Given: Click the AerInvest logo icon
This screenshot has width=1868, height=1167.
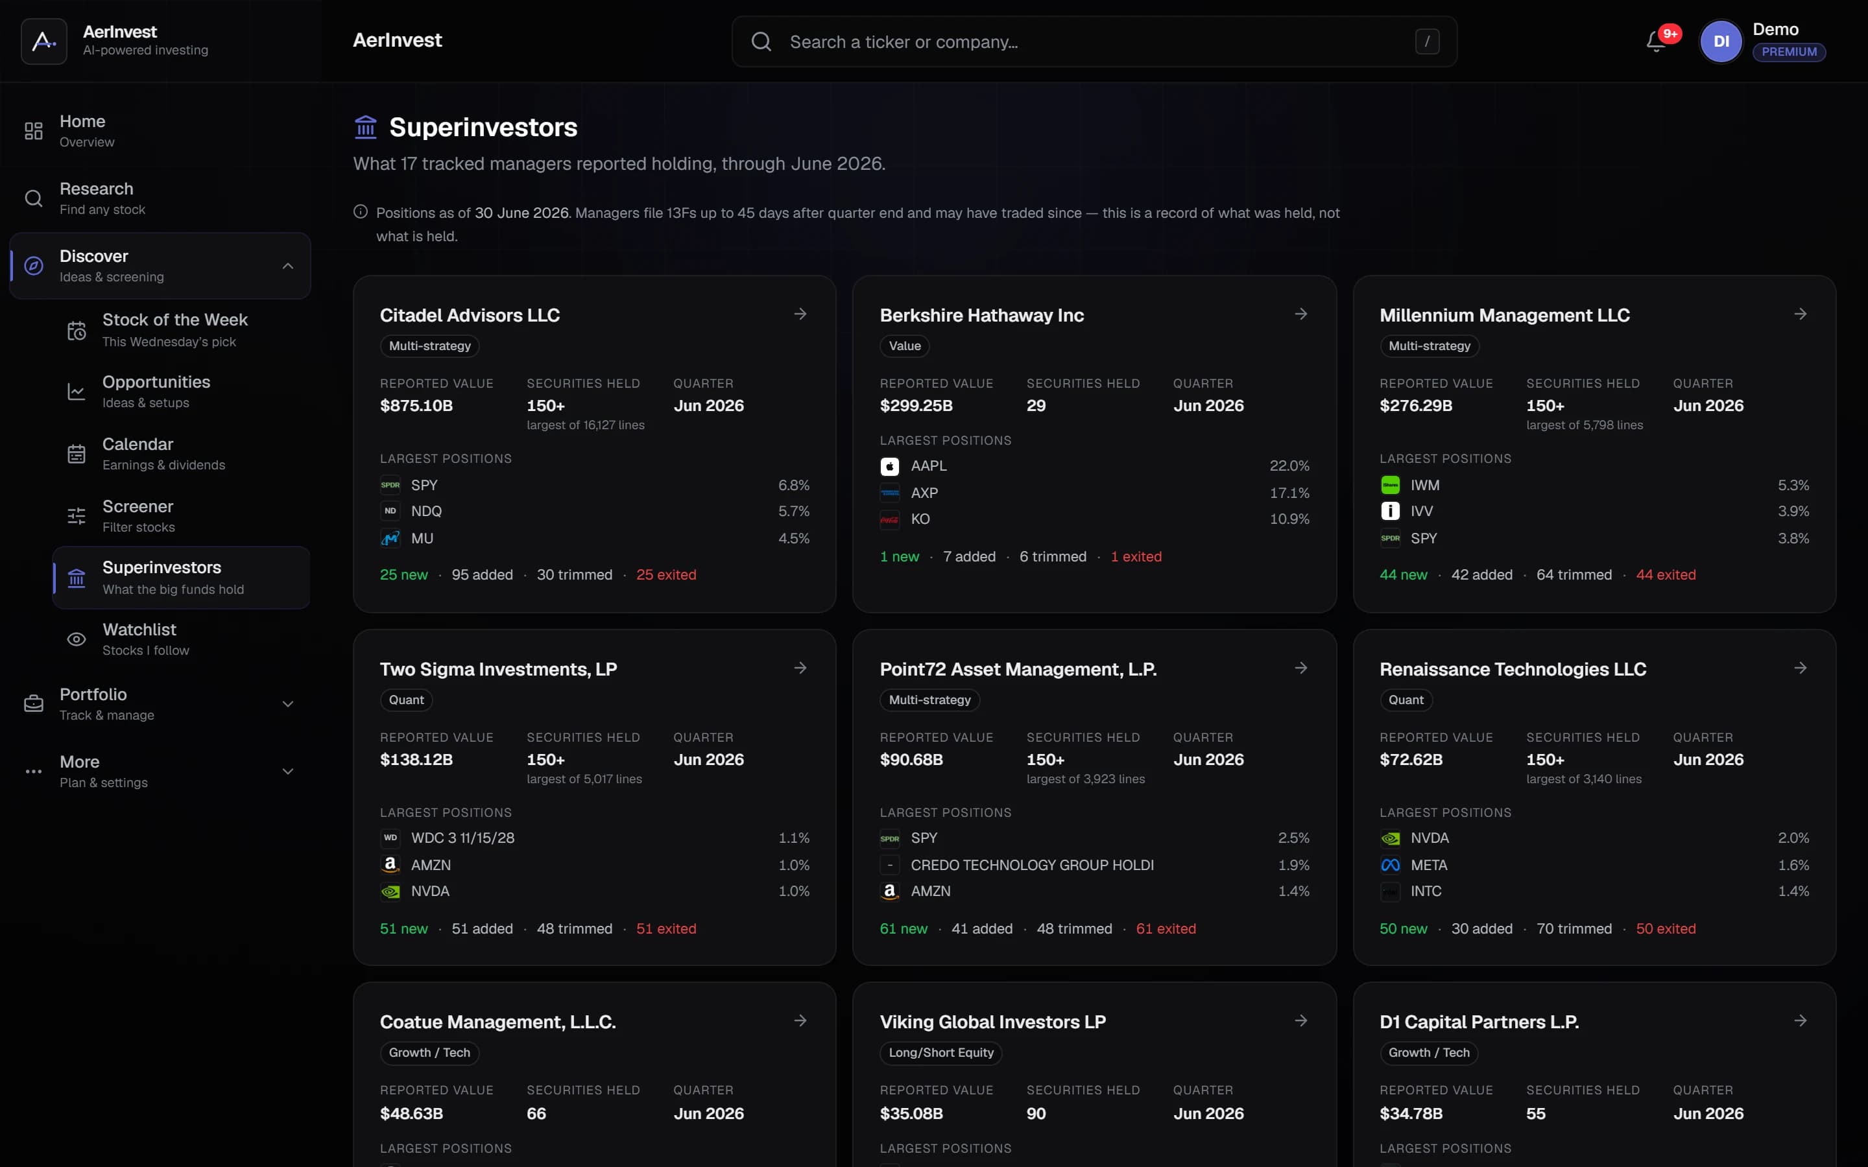Looking at the screenshot, I should (x=44, y=41).
